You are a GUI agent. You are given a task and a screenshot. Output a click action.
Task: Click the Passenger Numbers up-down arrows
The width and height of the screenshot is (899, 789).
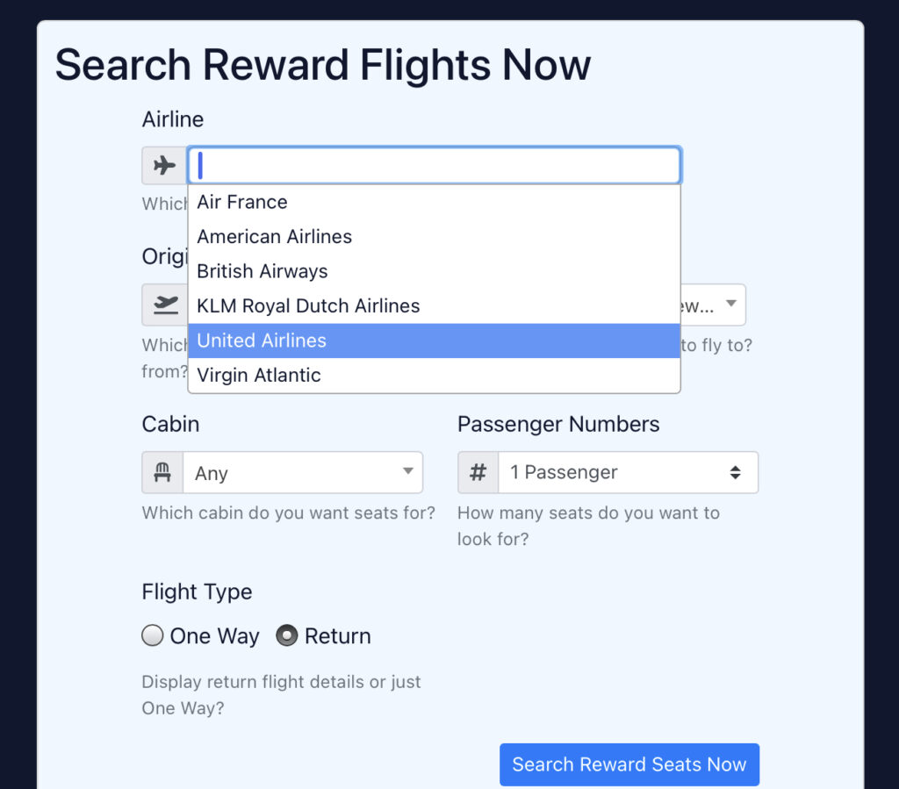(x=735, y=472)
